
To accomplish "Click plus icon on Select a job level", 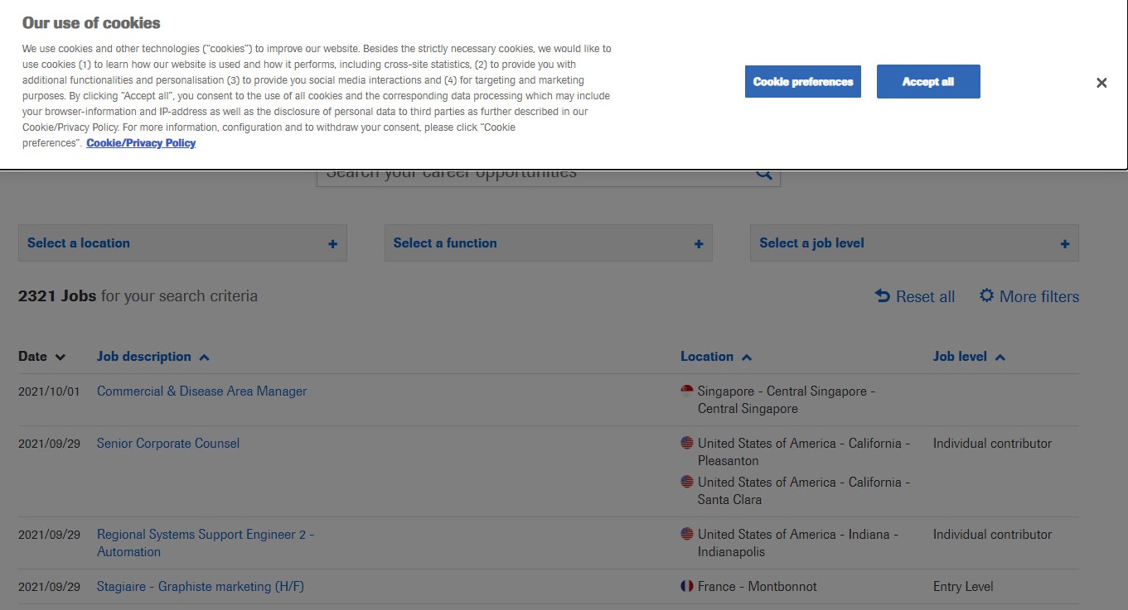I will click(1065, 244).
